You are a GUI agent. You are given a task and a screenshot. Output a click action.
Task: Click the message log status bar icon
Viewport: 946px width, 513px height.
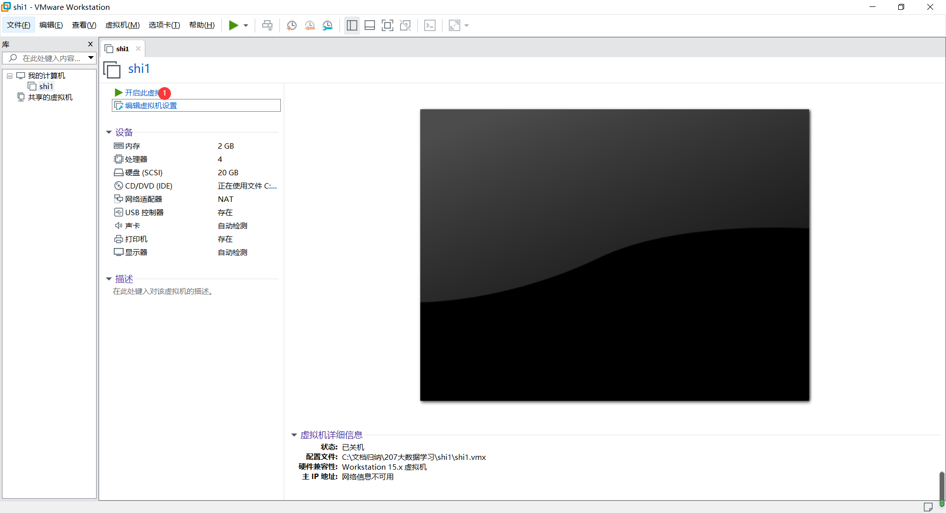(928, 507)
